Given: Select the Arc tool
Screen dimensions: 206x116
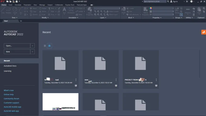Looking at the screenshot, I should coord(21,11).
